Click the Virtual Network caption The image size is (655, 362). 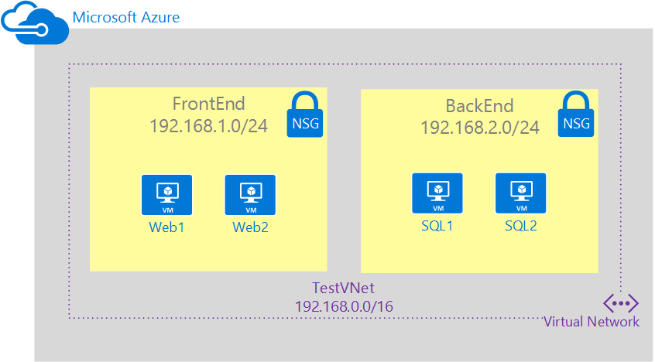(592, 322)
